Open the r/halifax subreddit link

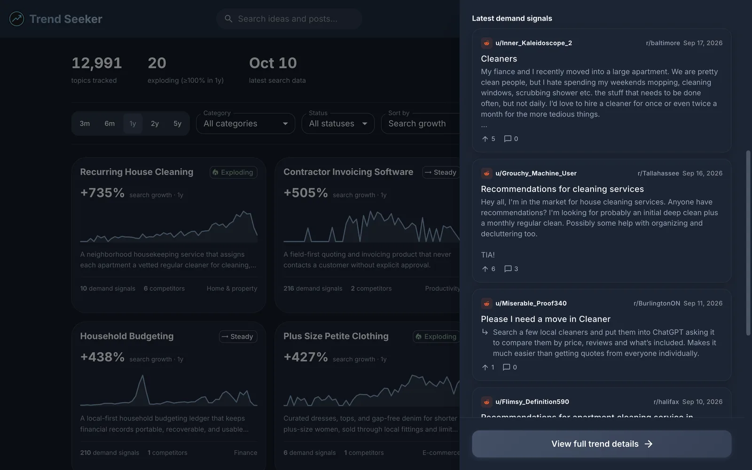(666, 401)
